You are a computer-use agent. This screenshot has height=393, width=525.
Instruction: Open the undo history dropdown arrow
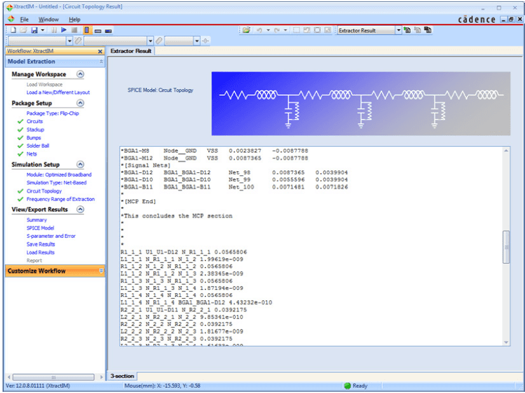(x=268, y=30)
